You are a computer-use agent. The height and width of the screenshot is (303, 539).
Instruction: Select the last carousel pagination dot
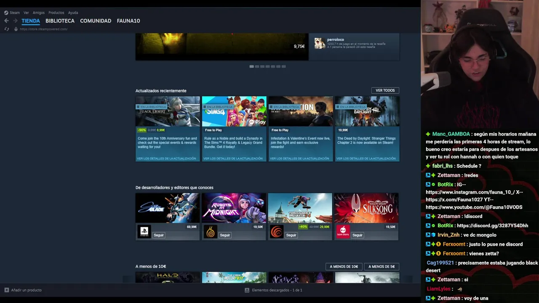point(283,66)
